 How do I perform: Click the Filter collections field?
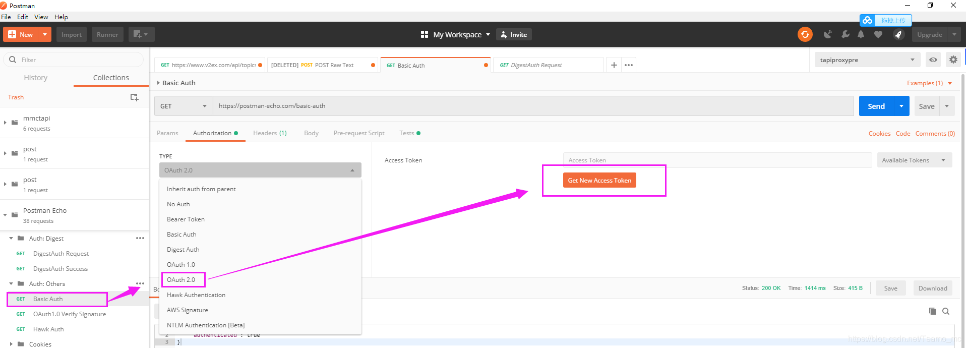pos(74,60)
